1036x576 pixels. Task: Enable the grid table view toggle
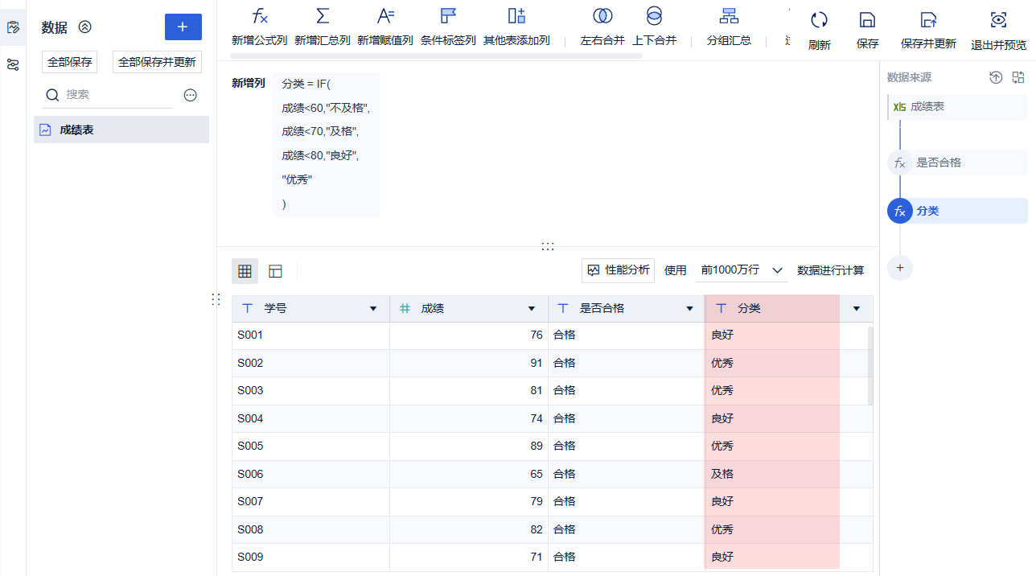245,271
